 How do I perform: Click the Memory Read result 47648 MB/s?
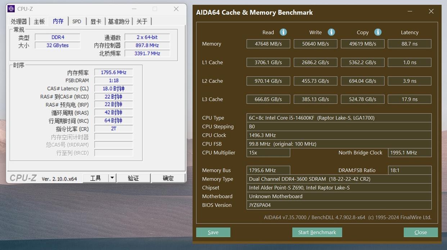pyautogui.click(x=268, y=44)
